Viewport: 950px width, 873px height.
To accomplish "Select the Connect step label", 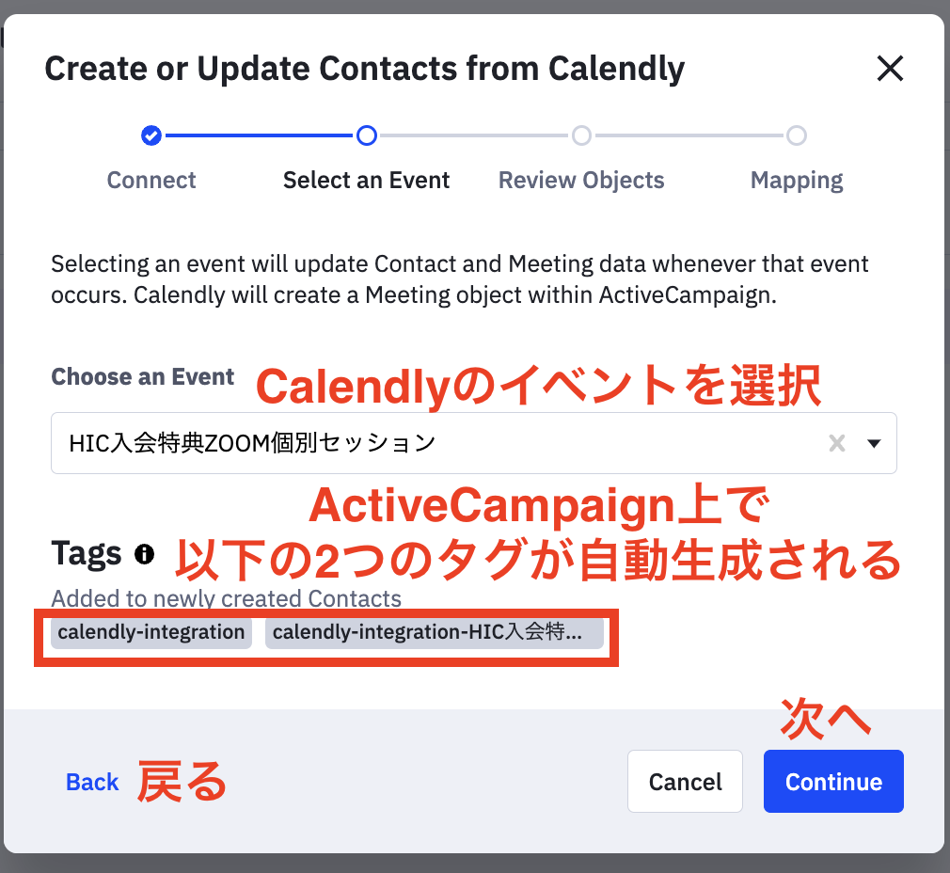I will pos(151,180).
